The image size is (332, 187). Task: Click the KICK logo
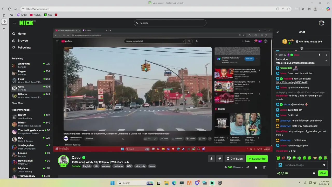coord(27,23)
